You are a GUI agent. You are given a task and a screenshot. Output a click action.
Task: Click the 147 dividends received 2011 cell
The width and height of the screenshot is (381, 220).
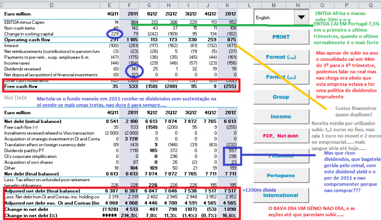(x=135, y=69)
